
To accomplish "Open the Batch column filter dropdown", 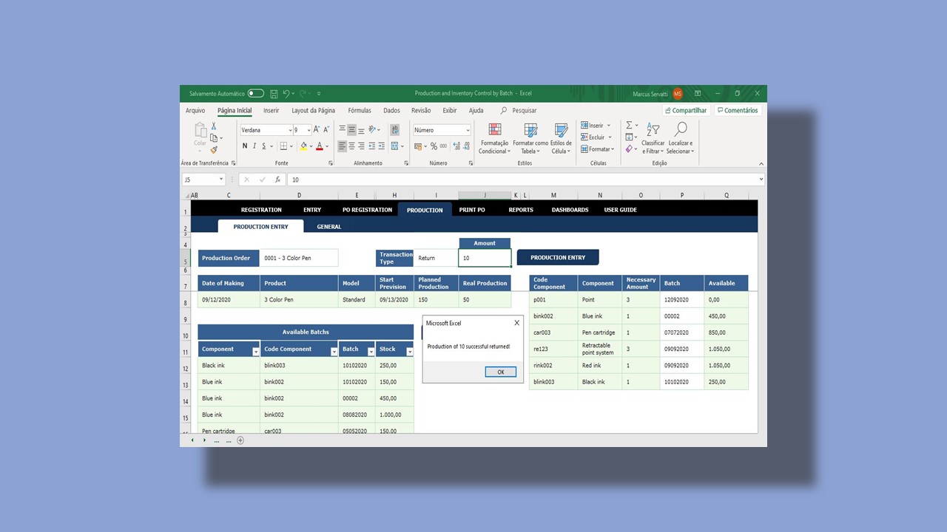I will click(x=371, y=352).
